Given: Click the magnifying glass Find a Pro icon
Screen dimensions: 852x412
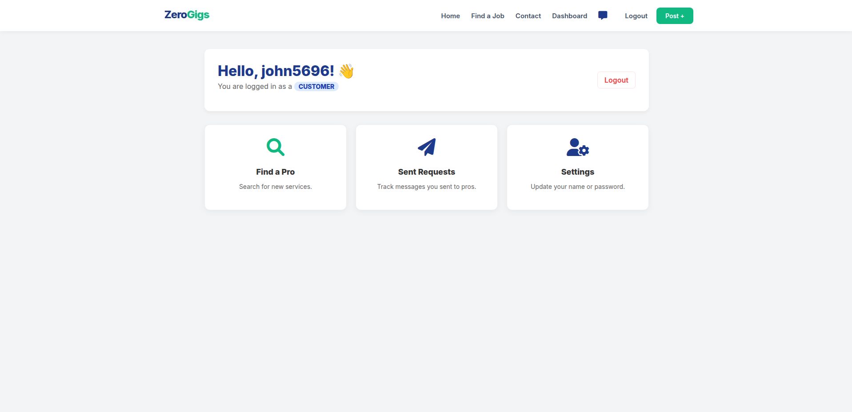Looking at the screenshot, I should (x=276, y=147).
